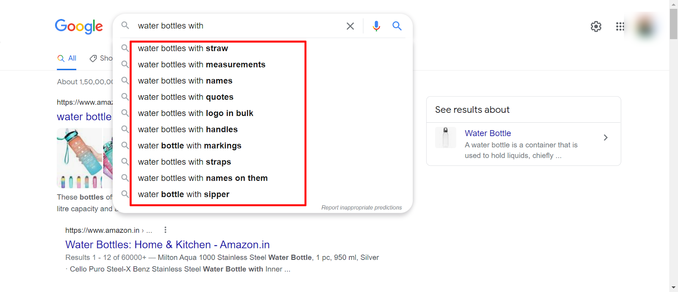Click the blue search magnifier button
678x292 pixels.
[x=397, y=26]
